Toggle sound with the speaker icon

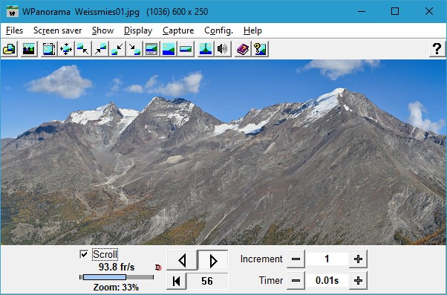[x=223, y=49]
